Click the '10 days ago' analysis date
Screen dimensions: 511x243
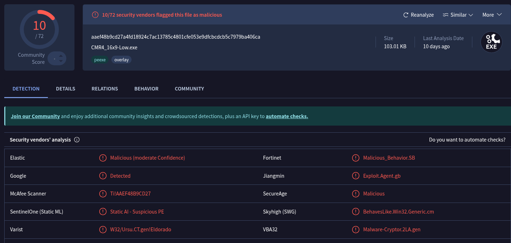436,46
